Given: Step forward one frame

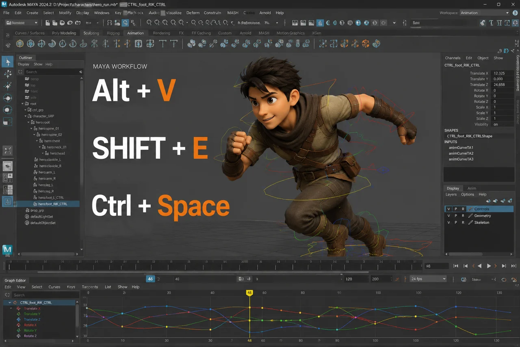Looking at the screenshot, I should (504, 266).
